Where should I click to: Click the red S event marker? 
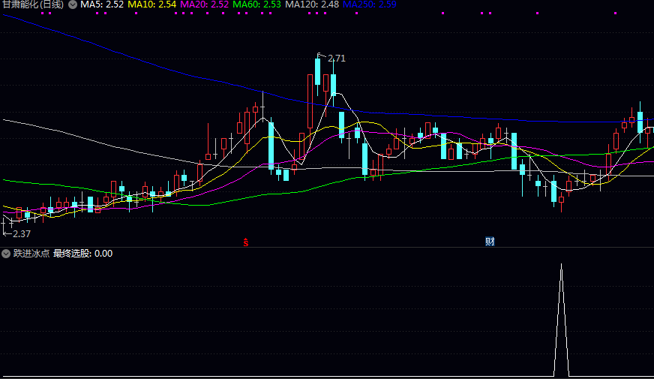245,242
